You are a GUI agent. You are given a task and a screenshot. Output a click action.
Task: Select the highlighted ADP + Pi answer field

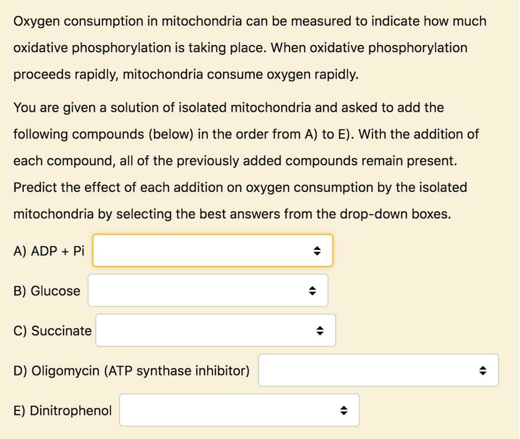[x=212, y=250]
